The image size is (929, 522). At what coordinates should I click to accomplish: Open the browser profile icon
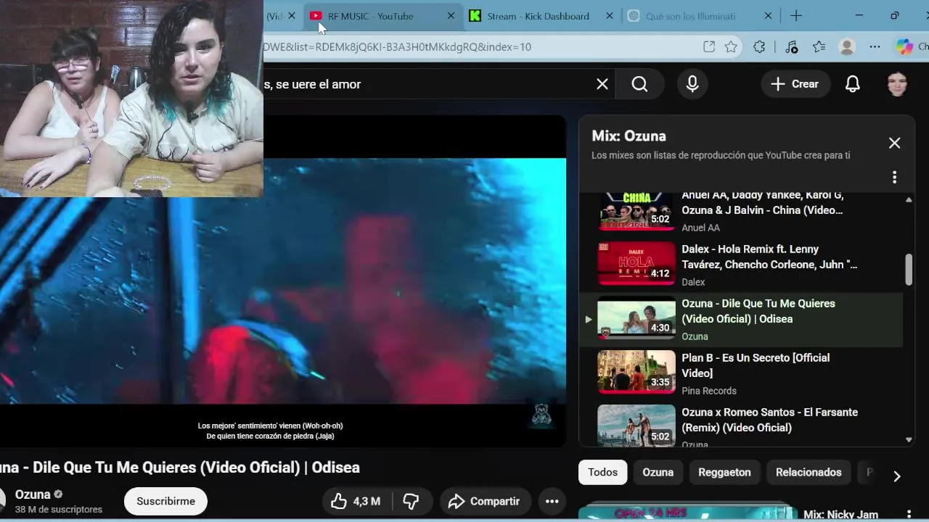point(847,47)
